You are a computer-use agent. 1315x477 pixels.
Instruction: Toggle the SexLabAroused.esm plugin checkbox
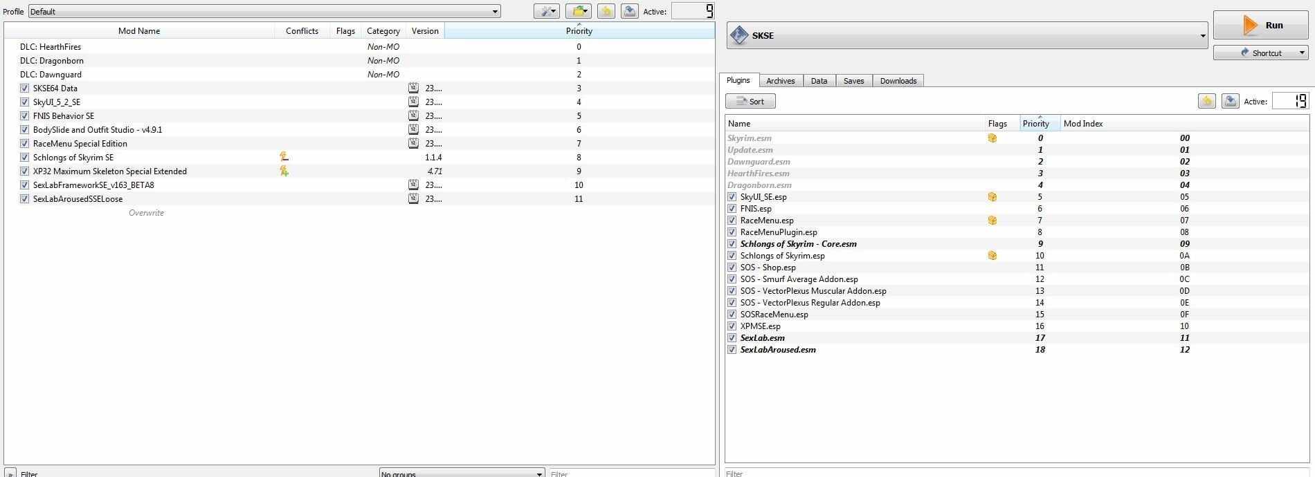(732, 350)
